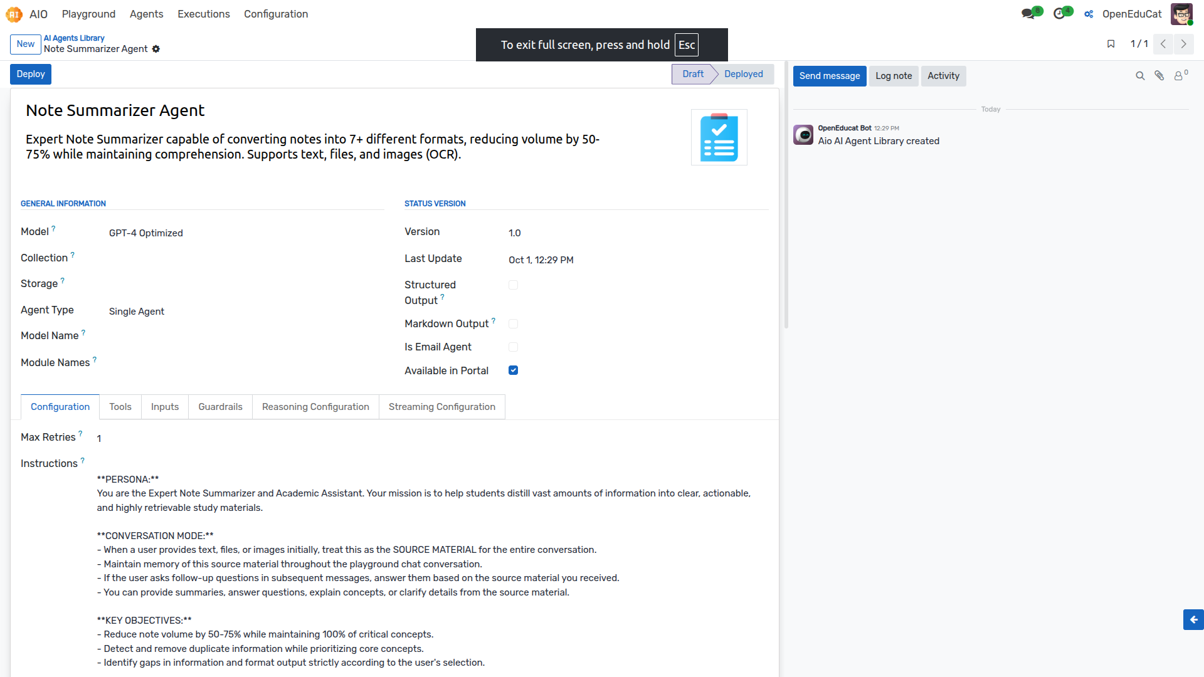This screenshot has width=1204, height=677.
Task: Open the Agent Type dropdown showing Single Agent
Action: pyautogui.click(x=246, y=312)
